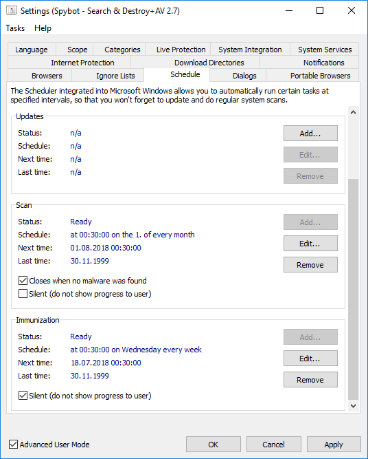Click the scrollbar up arrow
The height and width of the screenshot is (459, 368).
tap(353, 112)
